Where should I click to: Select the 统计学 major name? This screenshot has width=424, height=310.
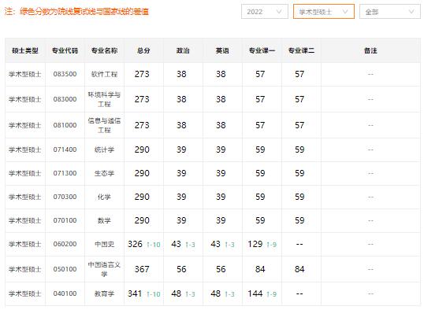pos(104,149)
